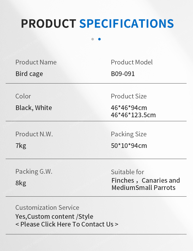The image size is (193, 251).
Task: Click the blue active pagination dot
Action: 99,39
